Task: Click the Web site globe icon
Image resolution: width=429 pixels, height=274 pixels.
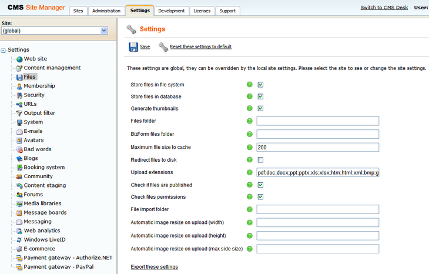Action: pos(19,59)
